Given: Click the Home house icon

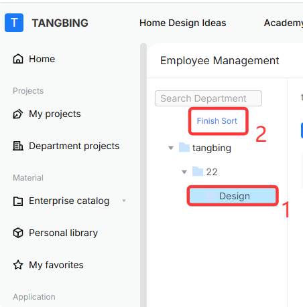Looking at the screenshot, I should tap(18, 59).
